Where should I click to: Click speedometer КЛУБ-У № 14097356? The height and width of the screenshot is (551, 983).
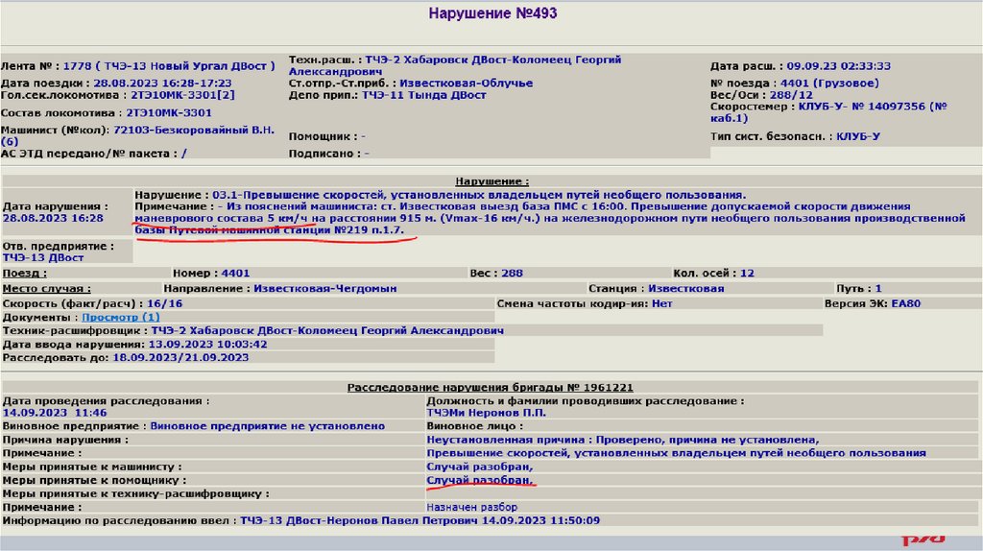pyautogui.click(x=863, y=107)
